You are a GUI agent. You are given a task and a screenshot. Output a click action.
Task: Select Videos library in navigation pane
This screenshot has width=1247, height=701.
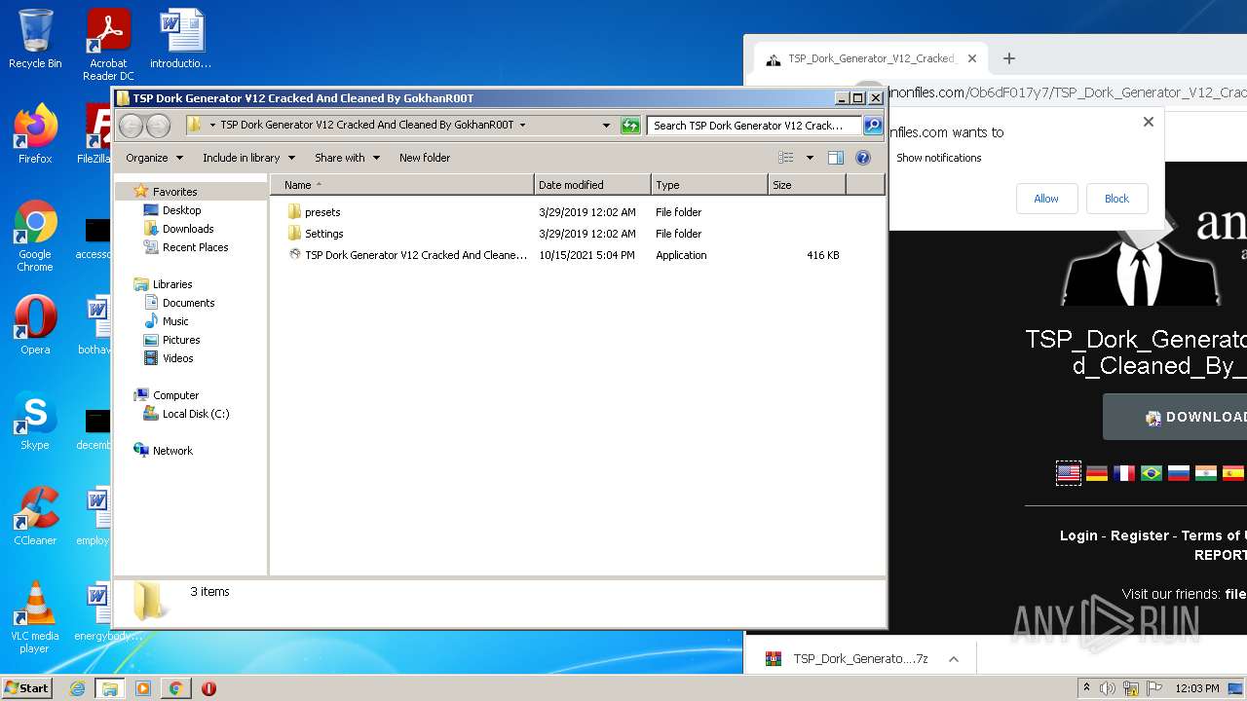177,358
